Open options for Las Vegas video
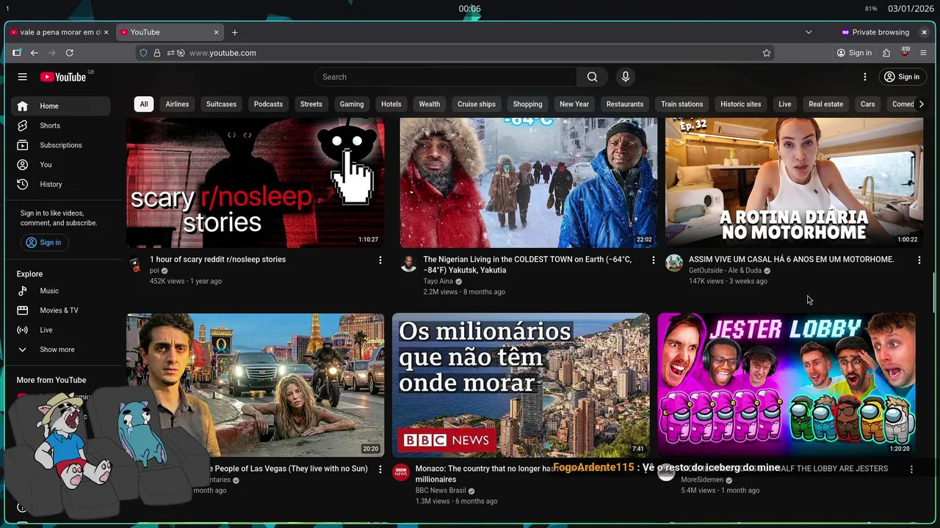The image size is (940, 528). (380, 469)
